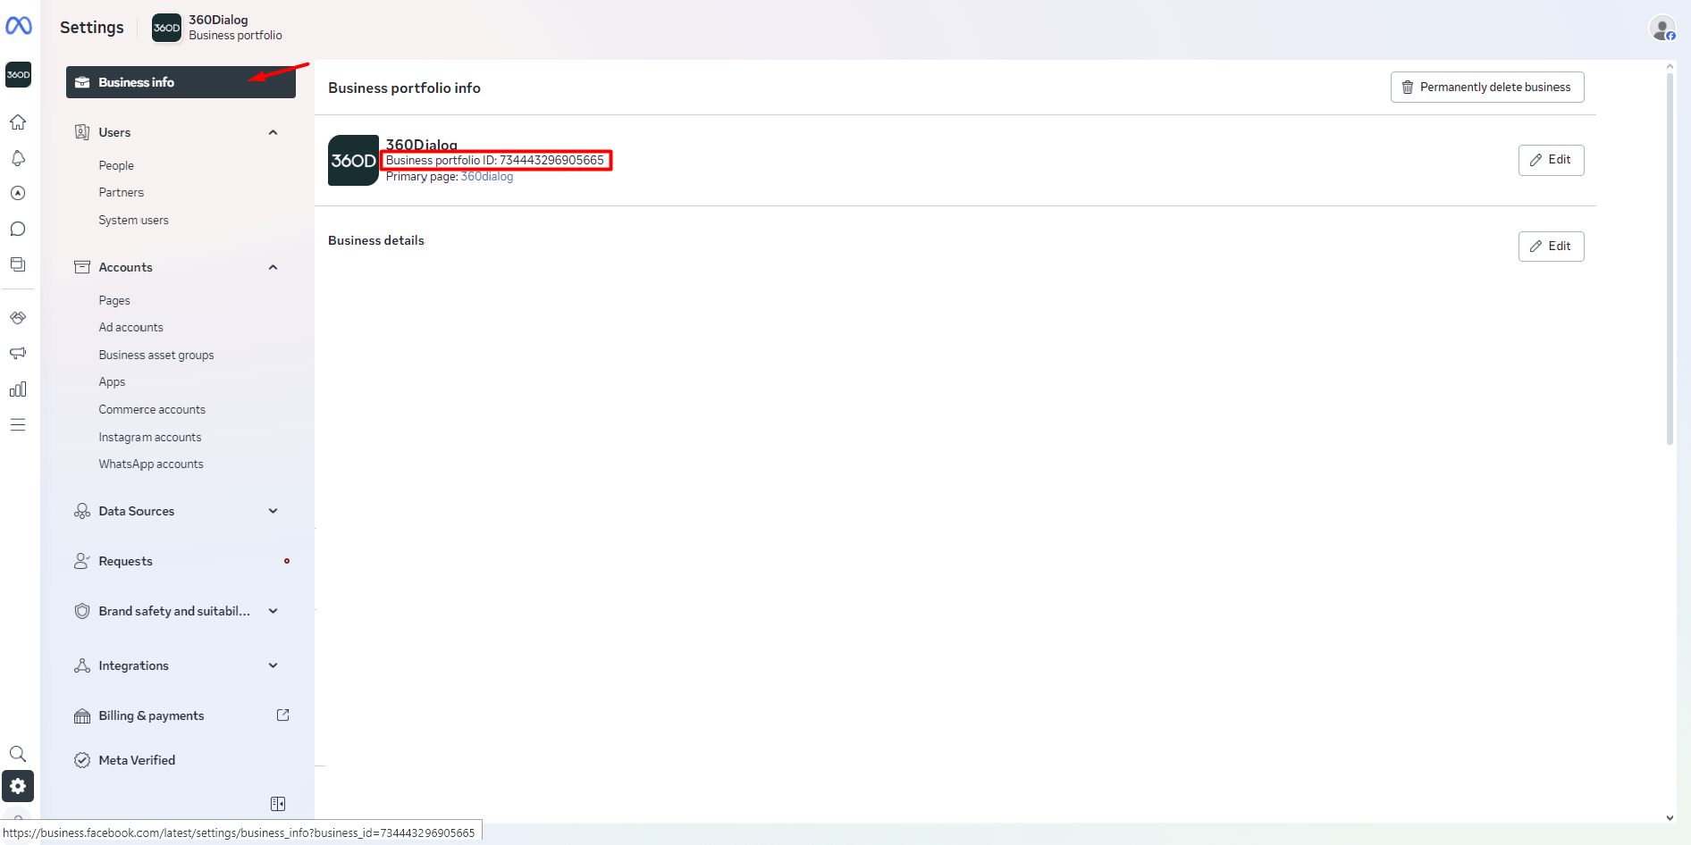Open Instagram accounts
Image resolution: width=1691 pixels, height=845 pixels.
pos(150,437)
